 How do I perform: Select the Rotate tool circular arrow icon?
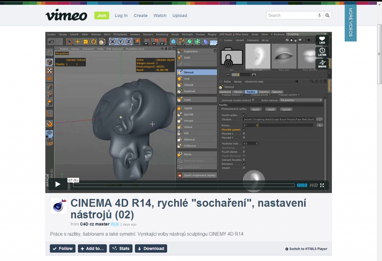94,42
